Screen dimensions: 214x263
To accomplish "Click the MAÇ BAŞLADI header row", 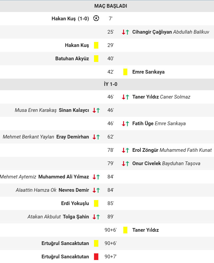I will pyautogui.click(x=107, y=6).
